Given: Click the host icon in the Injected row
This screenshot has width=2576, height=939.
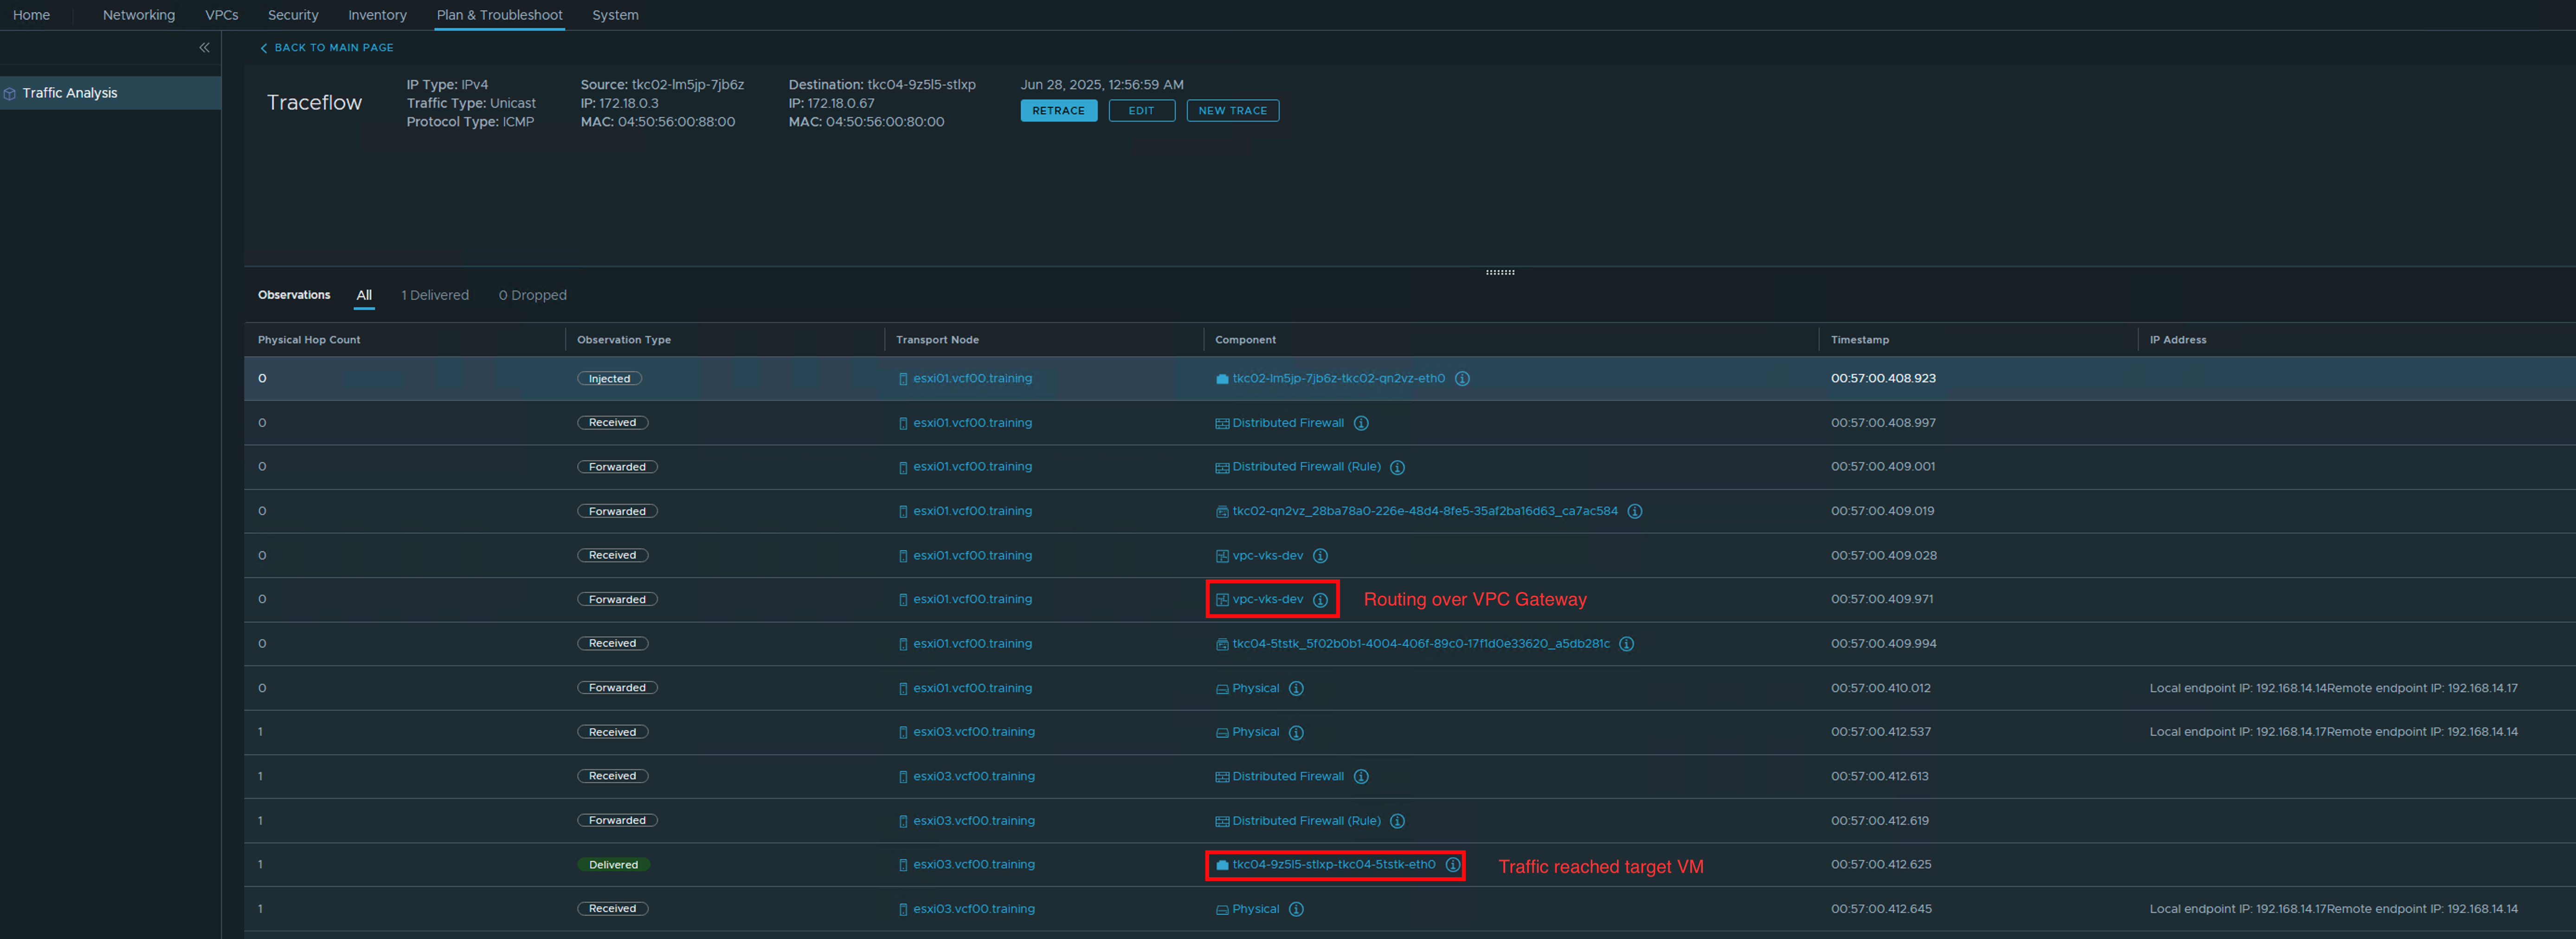Looking at the screenshot, I should coord(903,379).
